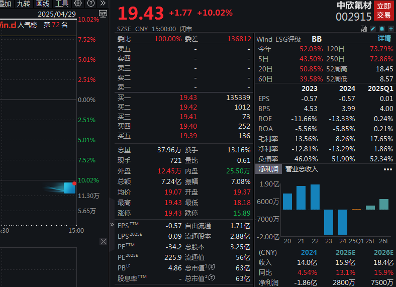Click the PB LF value 4.86

tap(175, 268)
